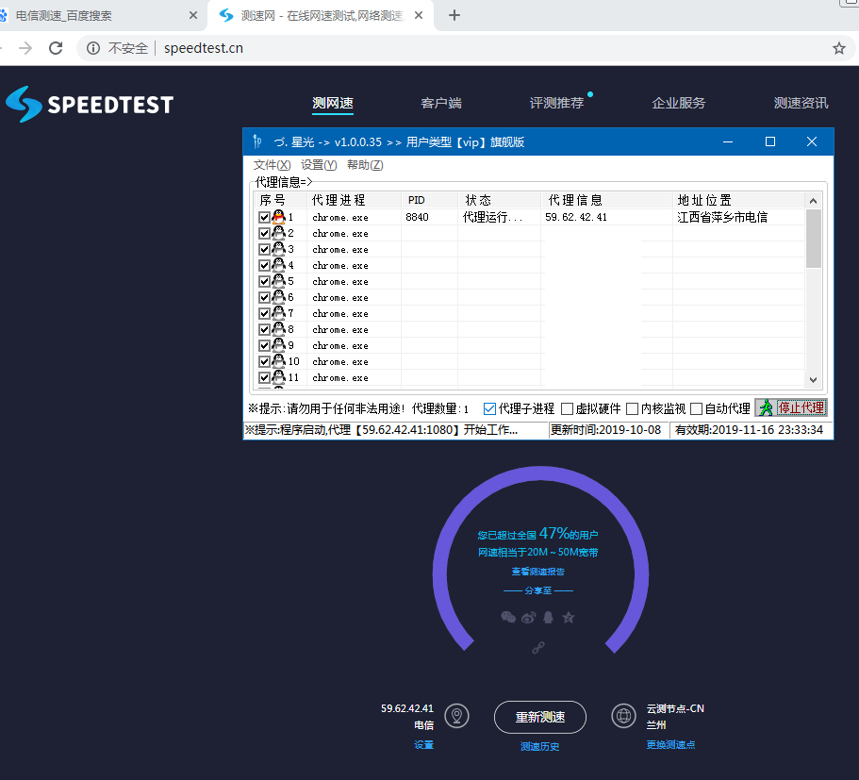Image resolution: width=859 pixels, height=780 pixels.
Task: Go to the 评测推荐 nav tab
Action: point(556,103)
